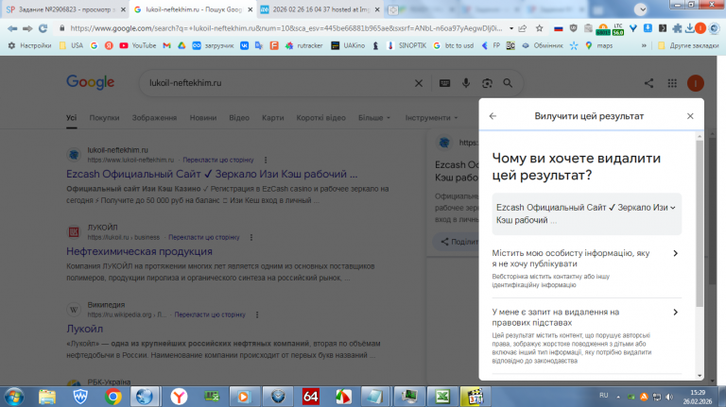Run the search with the magnifier icon
726x407 pixels.
pos(508,83)
